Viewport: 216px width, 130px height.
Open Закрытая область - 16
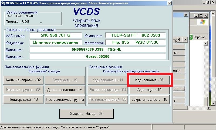coord(149,99)
